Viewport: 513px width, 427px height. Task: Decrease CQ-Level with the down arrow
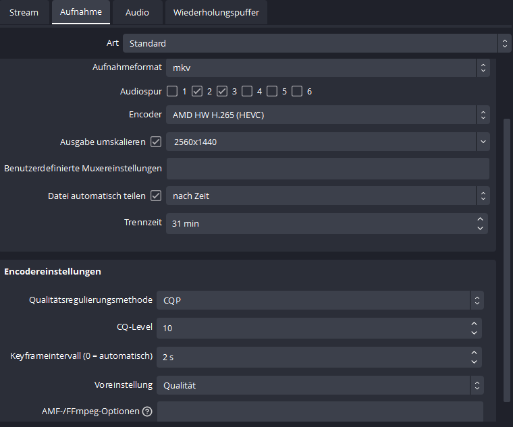coord(474,333)
